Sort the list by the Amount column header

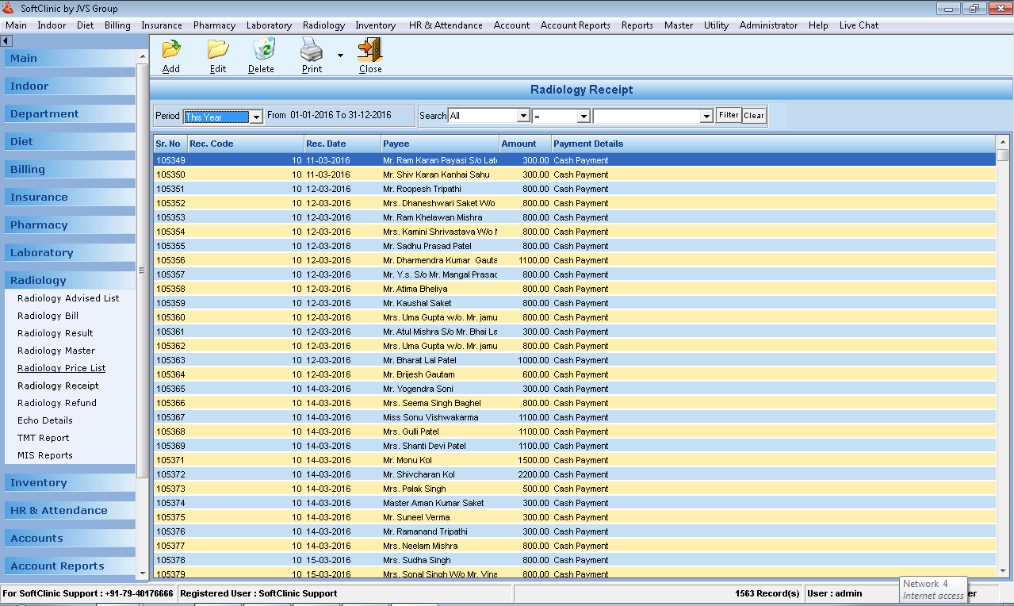point(518,144)
